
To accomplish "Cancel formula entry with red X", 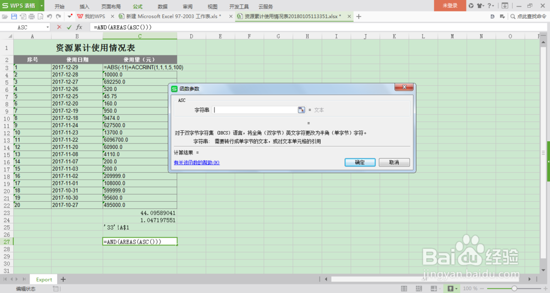I will coord(59,27).
